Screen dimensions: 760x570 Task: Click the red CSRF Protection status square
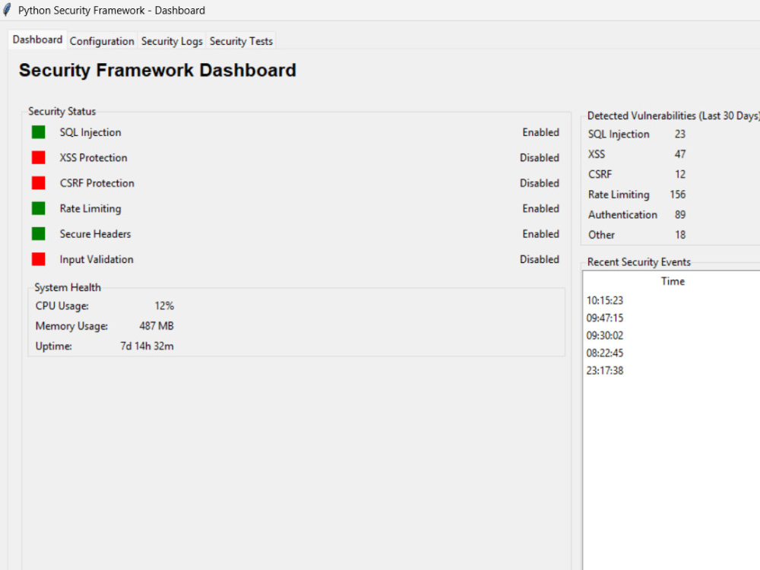click(x=38, y=183)
